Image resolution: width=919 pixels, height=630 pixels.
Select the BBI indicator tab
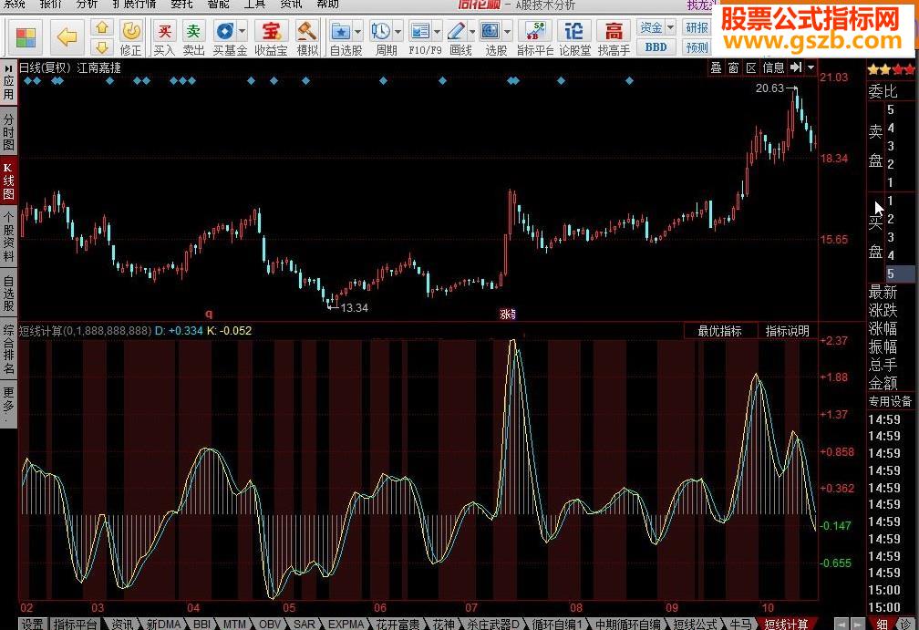tap(201, 624)
